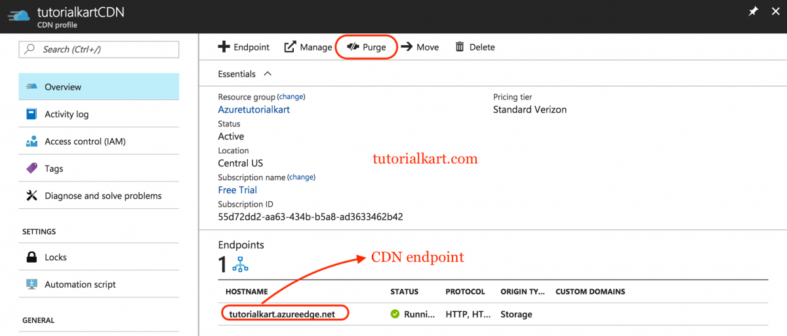Click Move in the toolbar
The image size is (787, 336).
click(420, 47)
